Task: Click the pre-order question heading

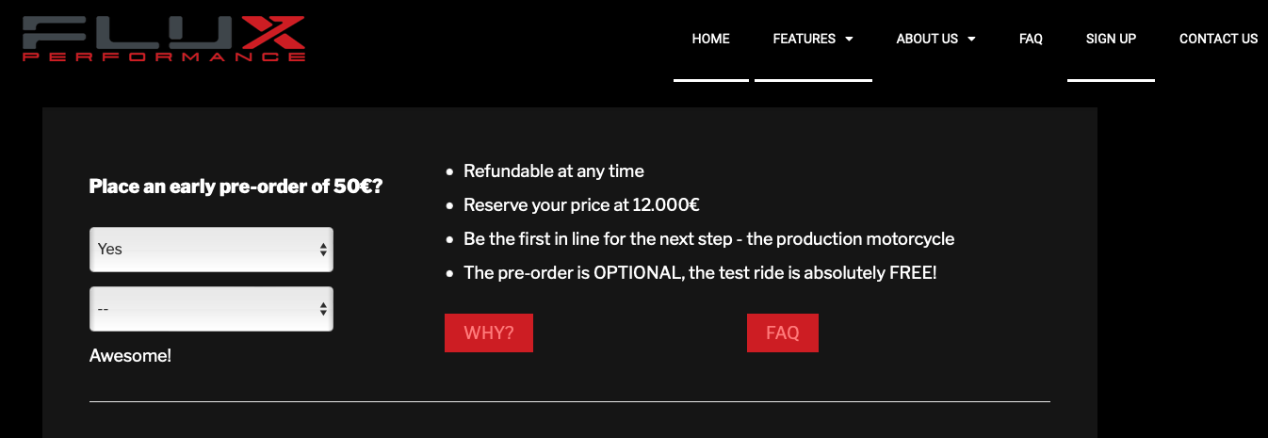Action: pos(236,187)
